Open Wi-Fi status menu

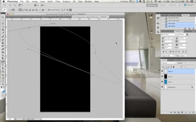155,2
